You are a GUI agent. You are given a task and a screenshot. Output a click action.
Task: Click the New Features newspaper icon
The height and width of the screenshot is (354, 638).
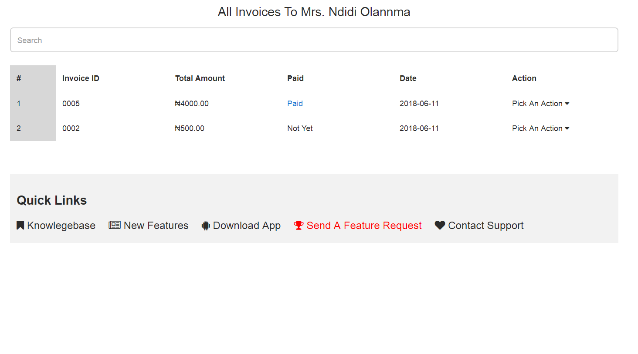[x=115, y=225]
